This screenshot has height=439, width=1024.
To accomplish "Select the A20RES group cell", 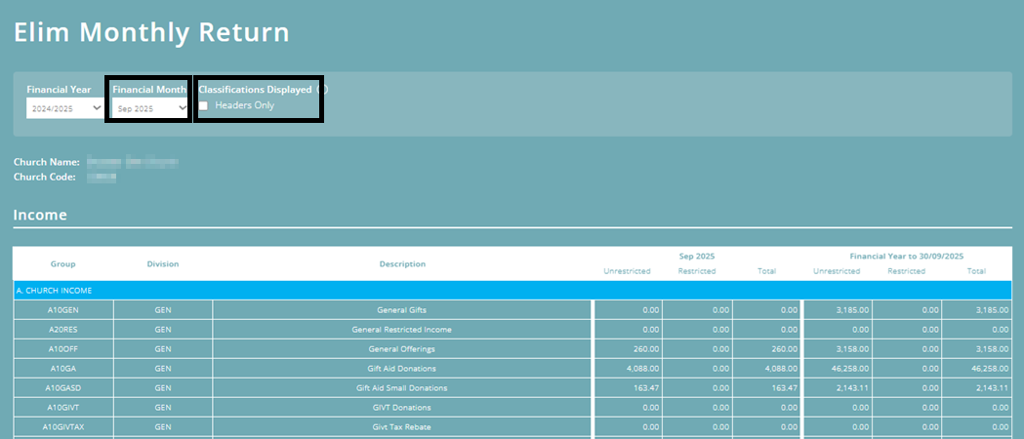I will (x=63, y=330).
